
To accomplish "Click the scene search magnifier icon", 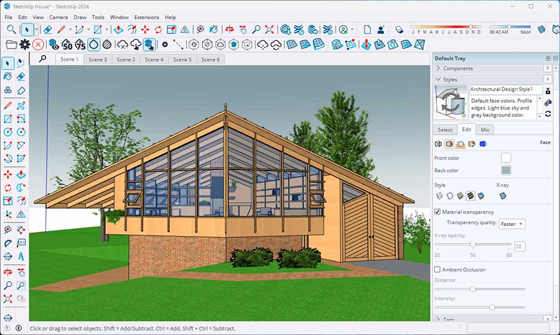I will pyautogui.click(x=42, y=59).
